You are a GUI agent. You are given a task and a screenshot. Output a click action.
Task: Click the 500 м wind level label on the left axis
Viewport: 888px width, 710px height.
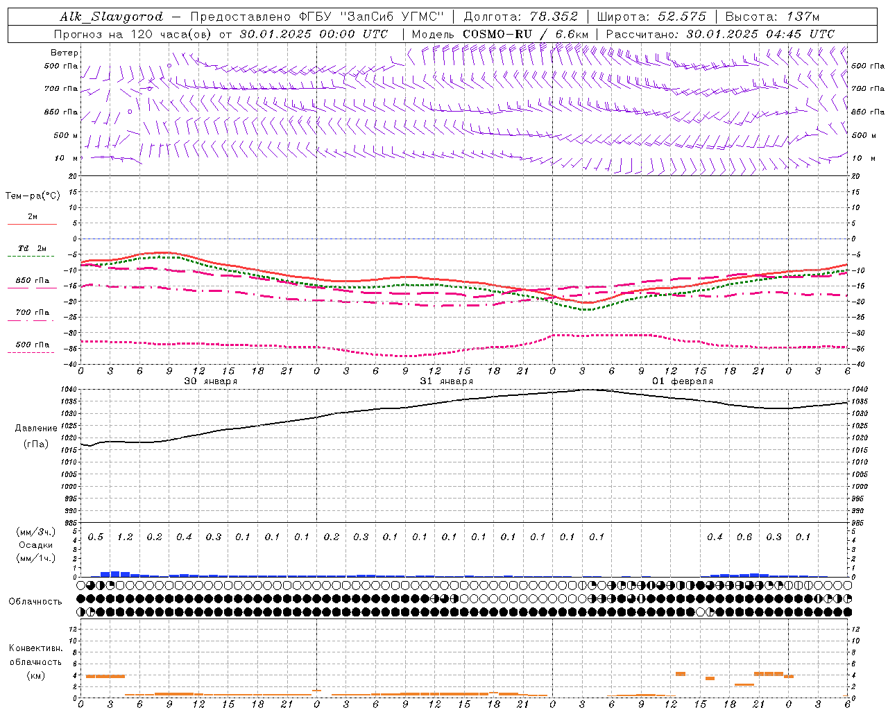[66, 135]
